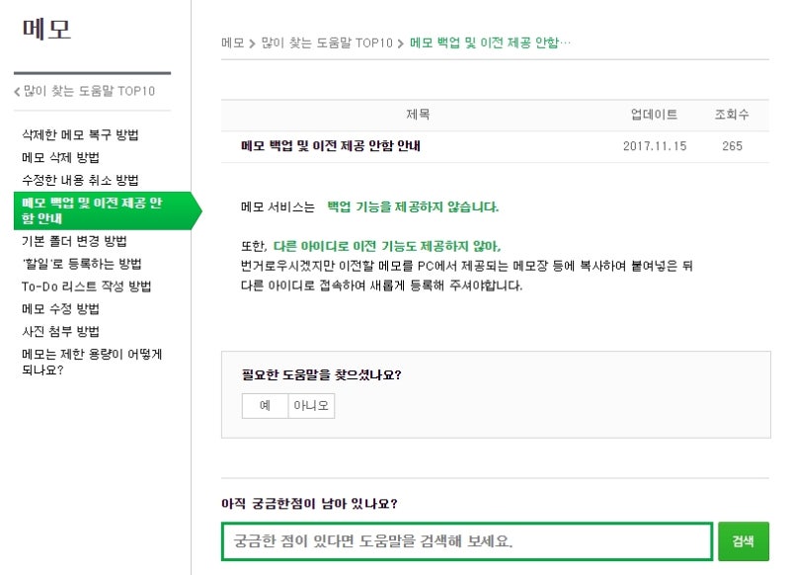Open 삭제한 메모 복구 방법 help topic
Viewport: 790px width, 575px height.
click(80, 134)
